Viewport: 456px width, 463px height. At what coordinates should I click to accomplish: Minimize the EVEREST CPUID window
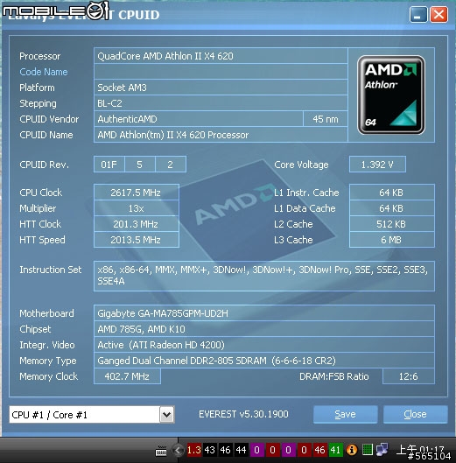(x=418, y=15)
